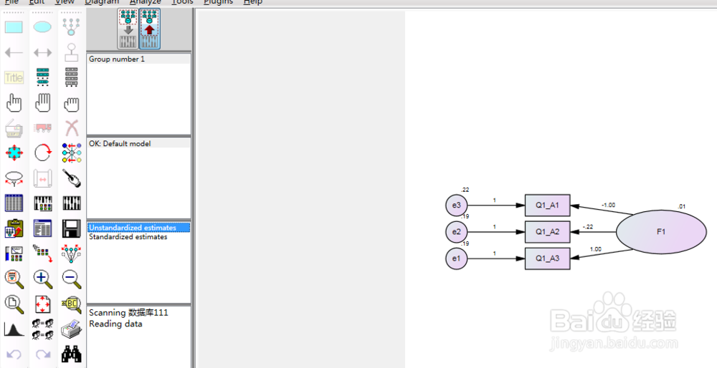
Task: Open the Plugins menu
Action: pos(218,2)
